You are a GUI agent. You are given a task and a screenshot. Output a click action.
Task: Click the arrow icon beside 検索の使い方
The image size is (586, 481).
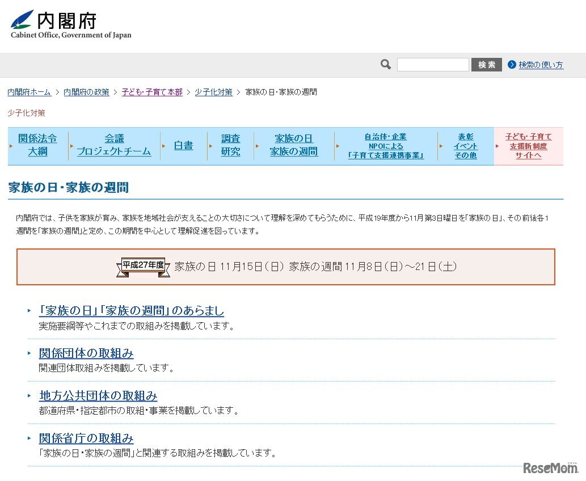tap(512, 64)
